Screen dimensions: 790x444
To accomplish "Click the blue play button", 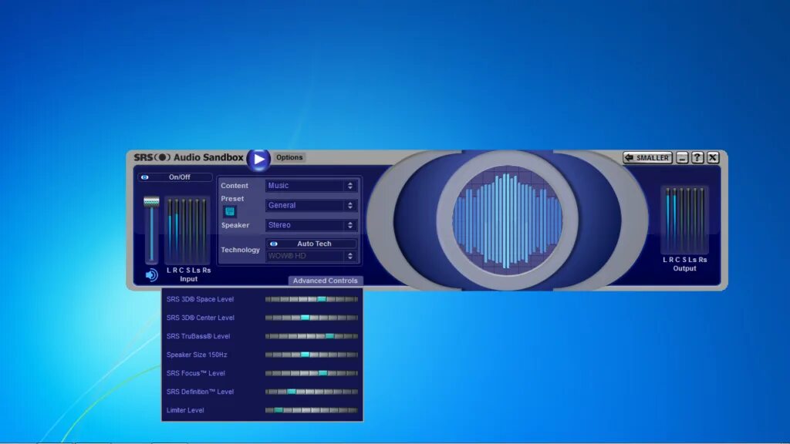I will pyautogui.click(x=258, y=160).
